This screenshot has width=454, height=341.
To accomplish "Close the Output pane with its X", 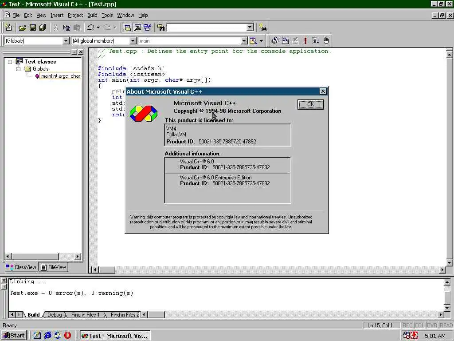I will pyautogui.click(x=4, y=281).
